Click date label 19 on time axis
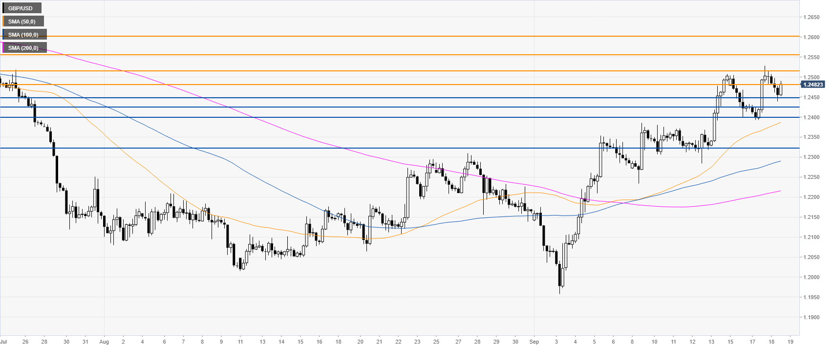This screenshot has height=348, width=834. (791, 342)
